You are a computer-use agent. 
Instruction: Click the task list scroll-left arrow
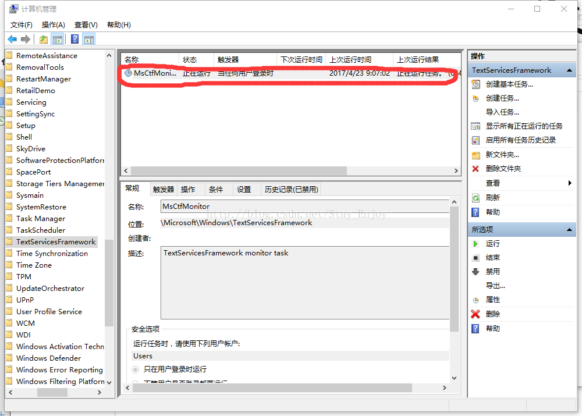126,170
